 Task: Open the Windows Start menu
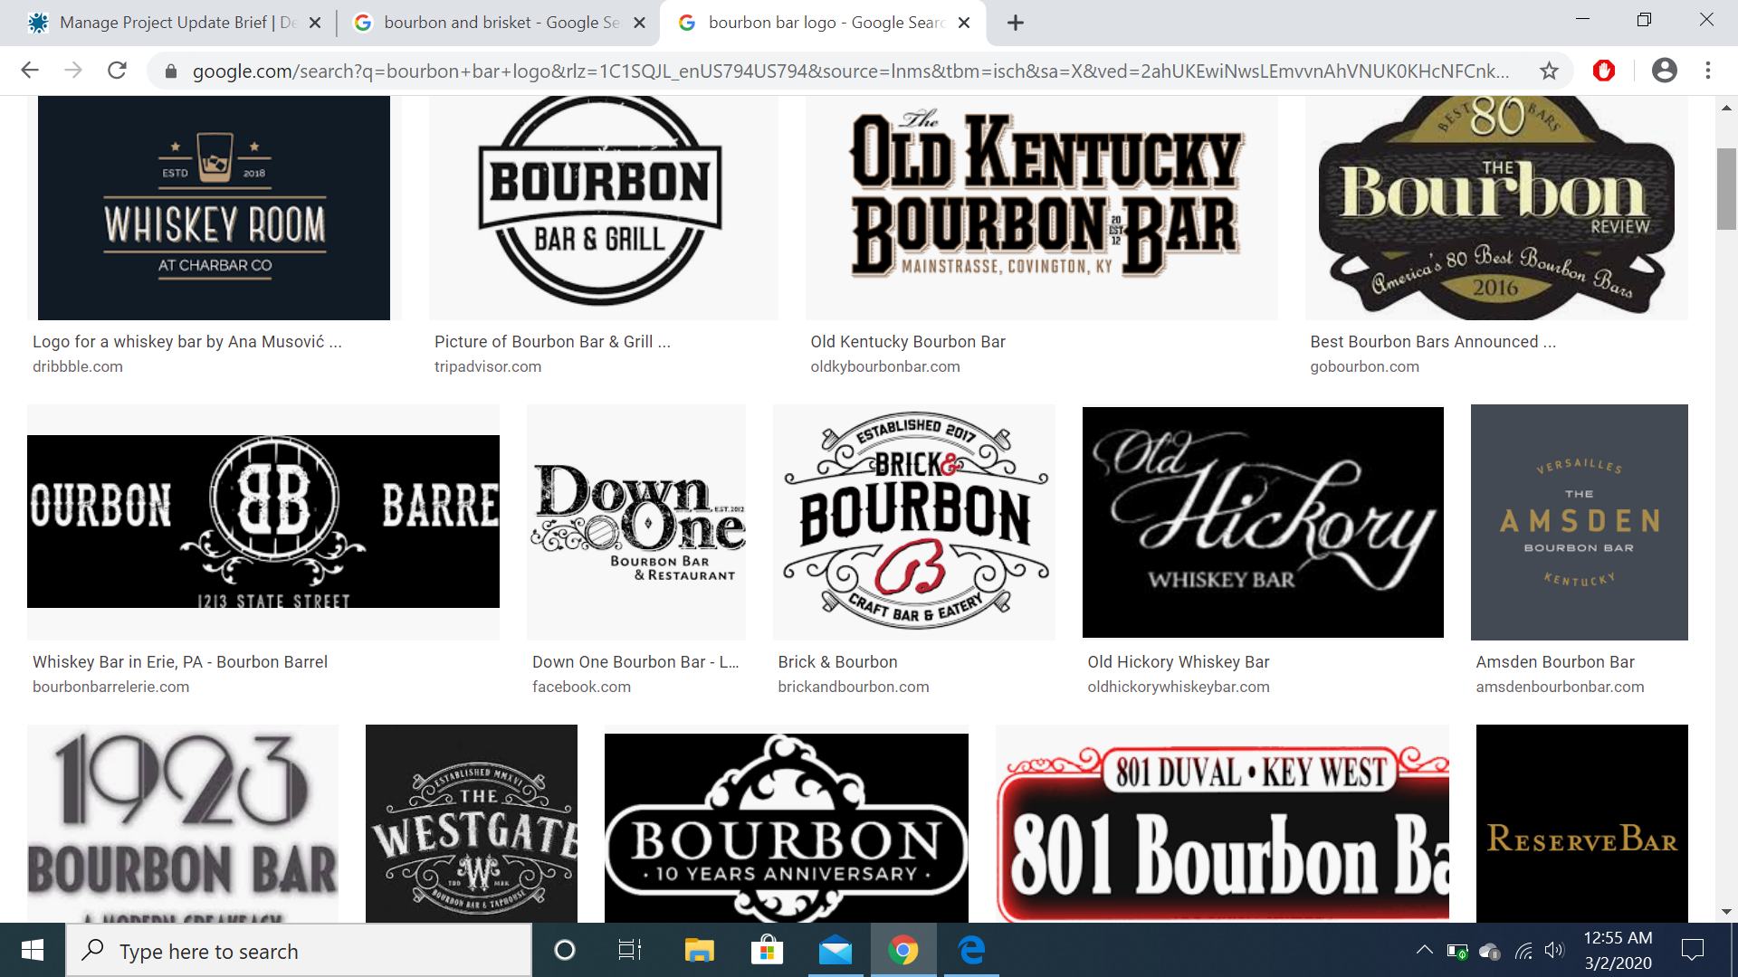pos(33,951)
